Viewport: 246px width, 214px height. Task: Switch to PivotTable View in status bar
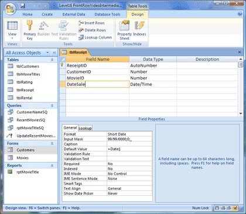pos(223,208)
